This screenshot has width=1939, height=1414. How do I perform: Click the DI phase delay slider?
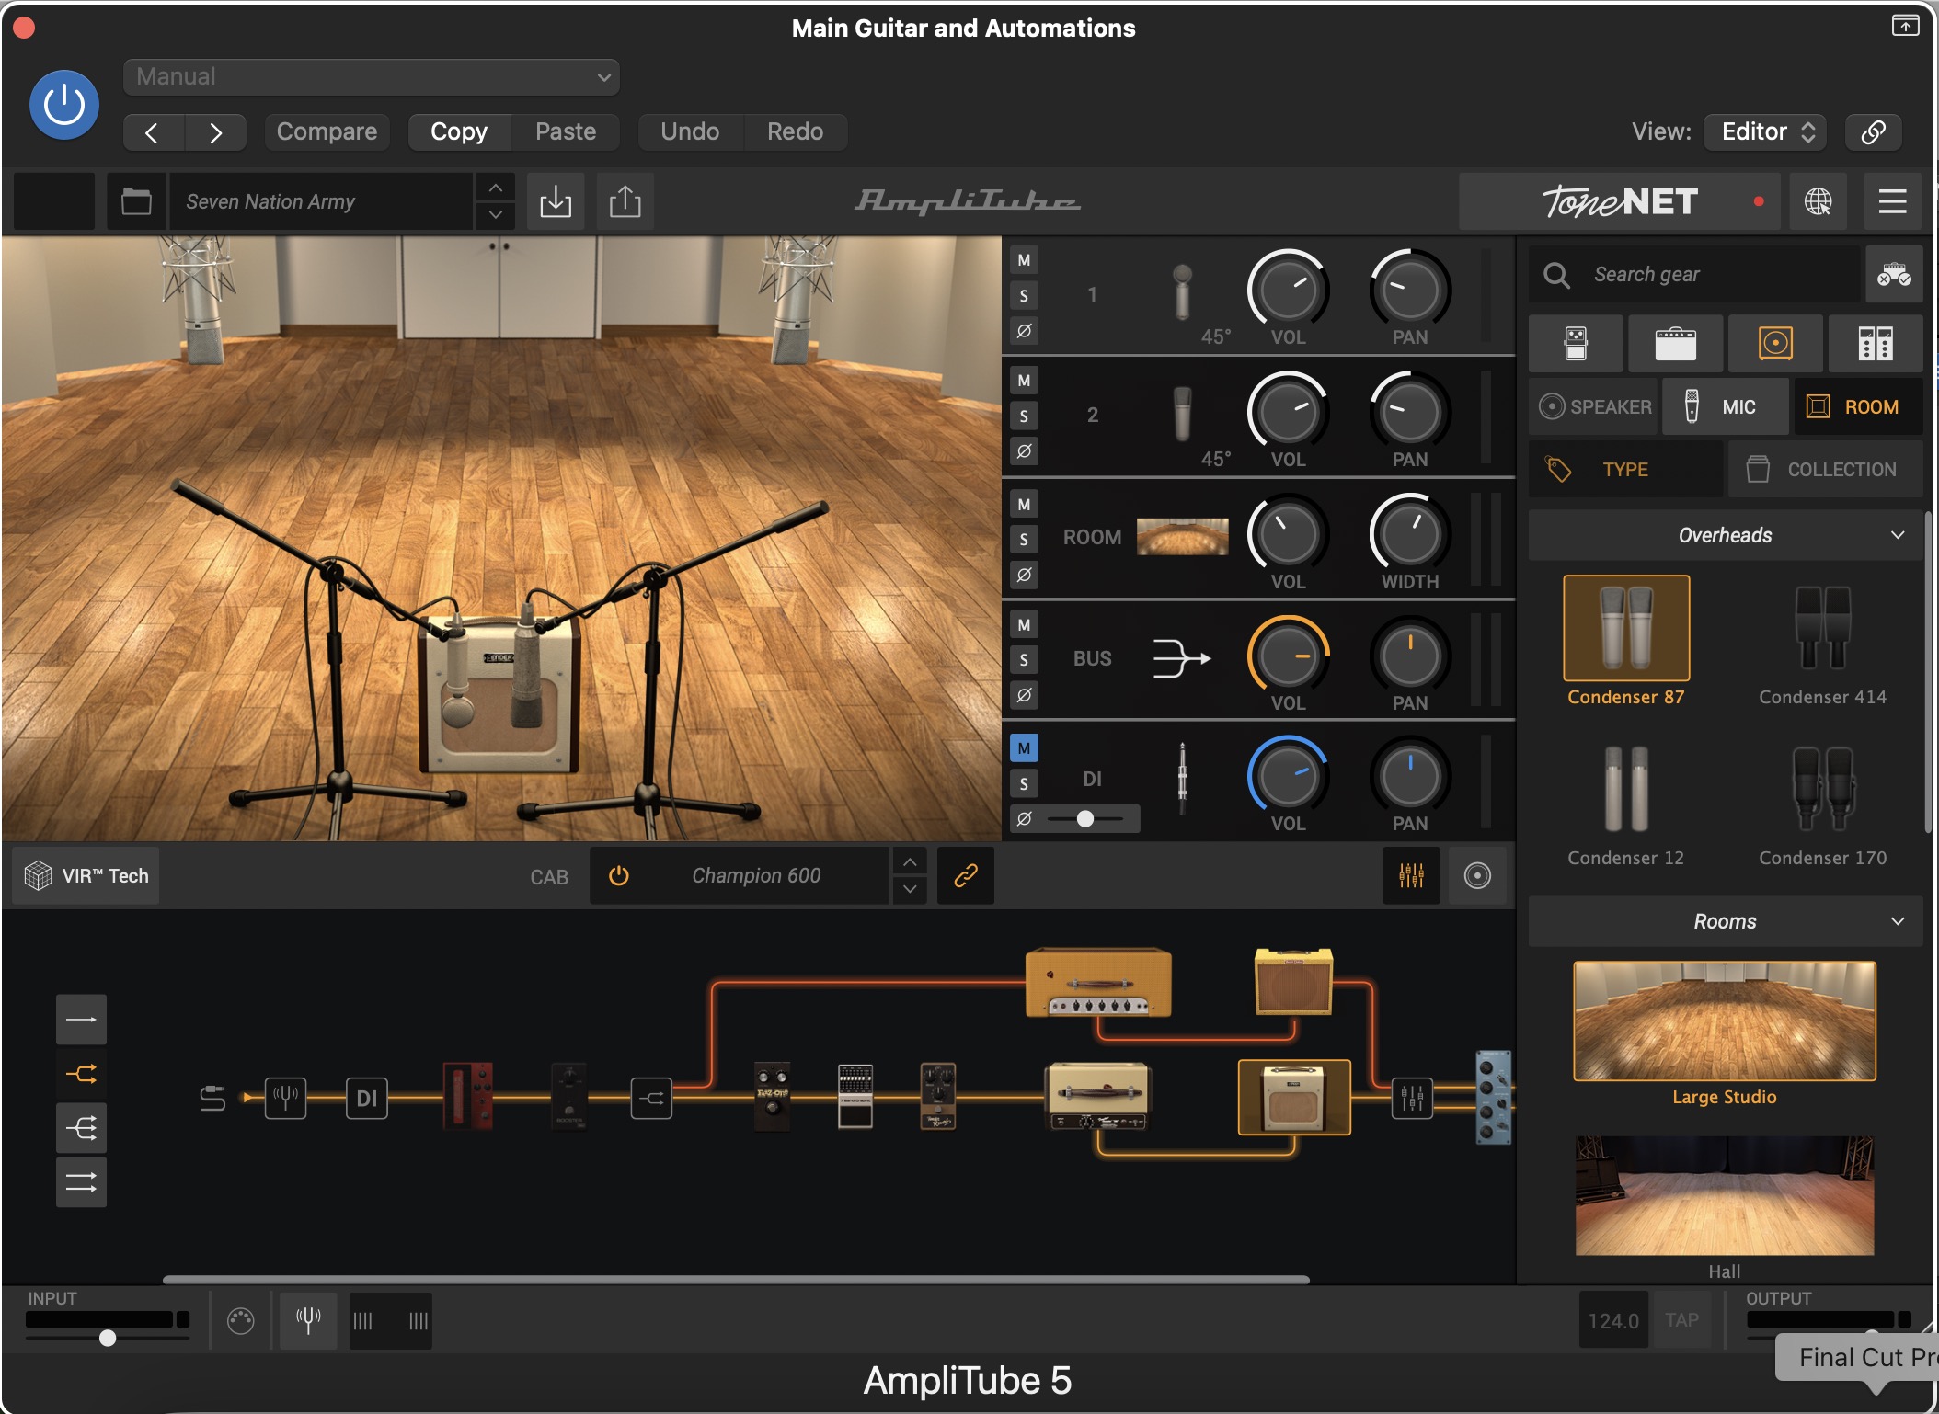pos(1086,818)
